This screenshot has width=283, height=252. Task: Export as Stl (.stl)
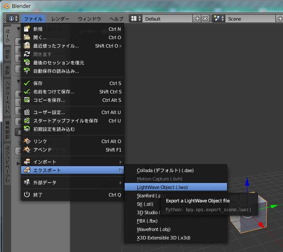[145, 204]
